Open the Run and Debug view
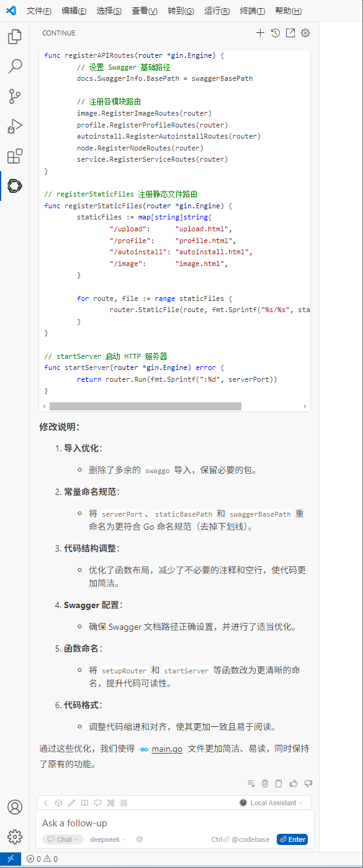The image size is (363, 868). 15,126
